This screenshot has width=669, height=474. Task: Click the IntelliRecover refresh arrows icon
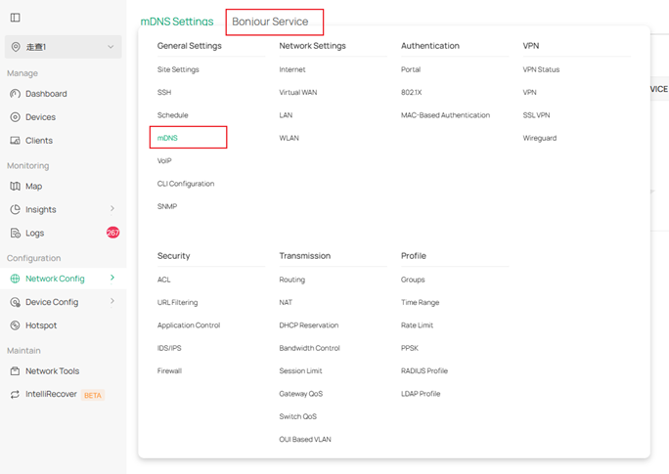[15, 394]
